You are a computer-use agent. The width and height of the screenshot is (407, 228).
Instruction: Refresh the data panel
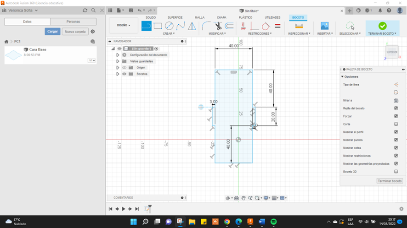tap(85, 11)
